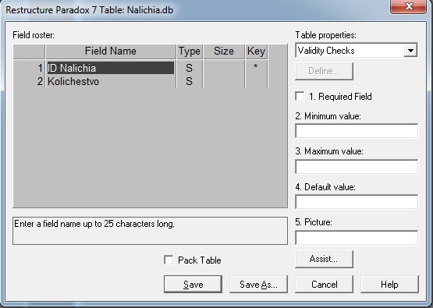This screenshot has width=433, height=308.
Task: Focus the Default value input field
Action: pos(357,202)
